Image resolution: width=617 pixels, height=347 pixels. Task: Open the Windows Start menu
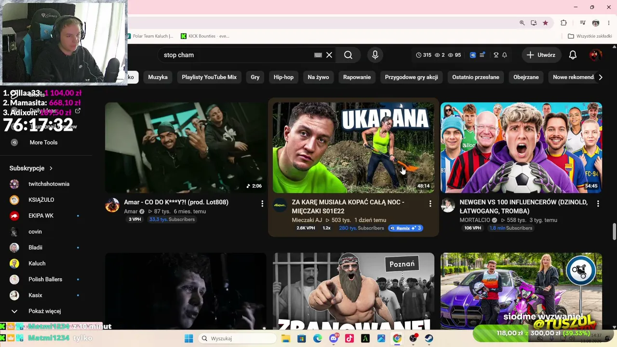(x=188, y=338)
